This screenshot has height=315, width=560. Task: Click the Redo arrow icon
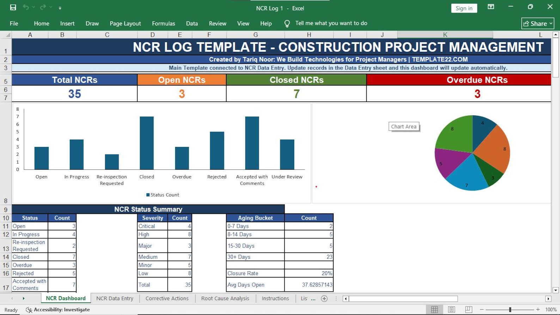pyautogui.click(x=43, y=7)
